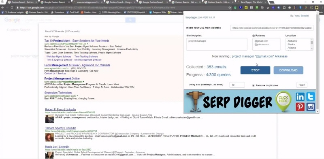The image size is (324, 159).
Task: Open the Extract Links bookmark
Action: click(x=175, y=12)
